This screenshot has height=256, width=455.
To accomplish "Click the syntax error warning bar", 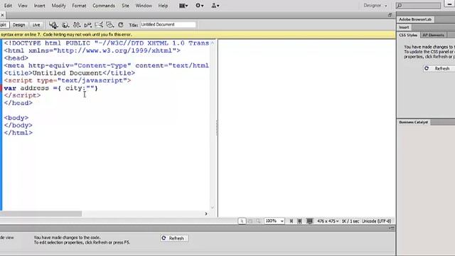I will [x=198, y=35].
